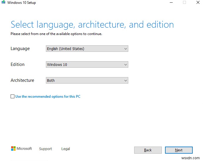Click the 'Windows 10 Setup' window title text
The image size is (203, 161).
coord(21,3)
